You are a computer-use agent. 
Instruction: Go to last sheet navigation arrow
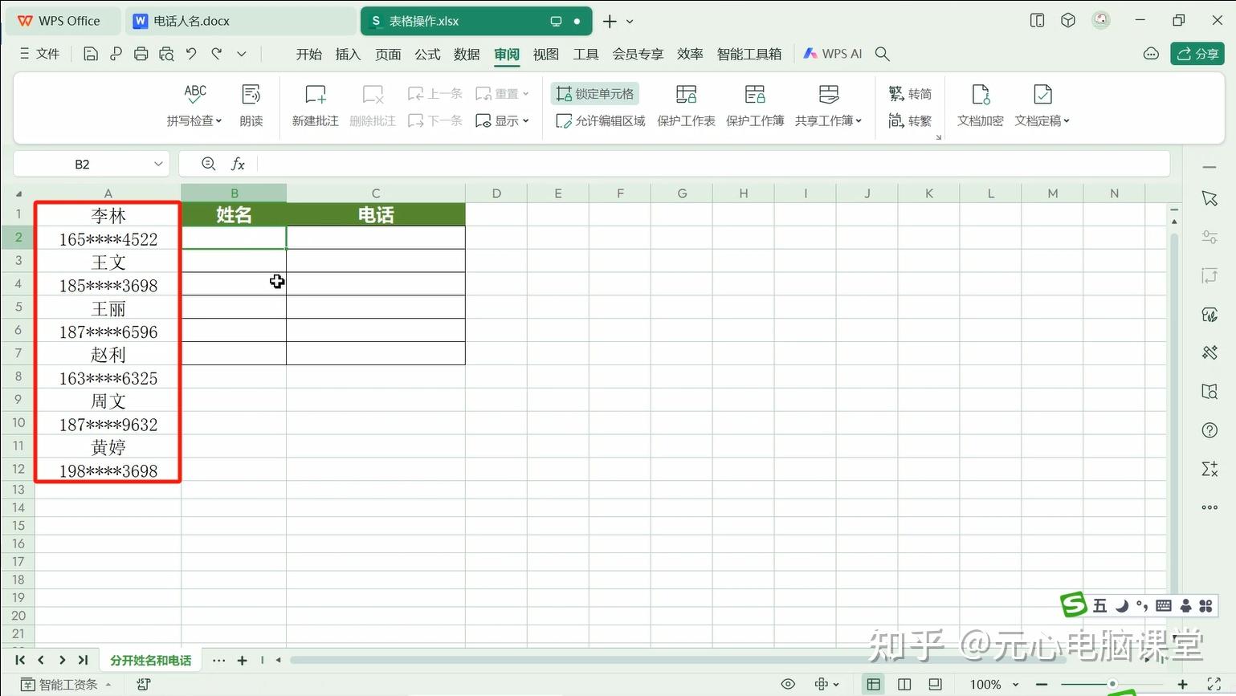click(83, 660)
